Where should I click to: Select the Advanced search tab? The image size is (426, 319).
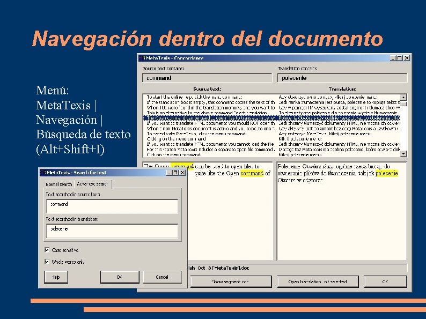(x=93, y=184)
